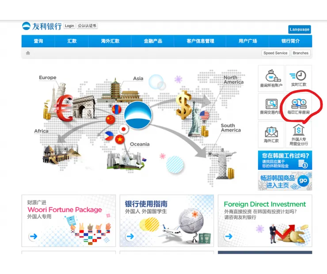
Task: Click the Europe label on map
Action: [48, 78]
